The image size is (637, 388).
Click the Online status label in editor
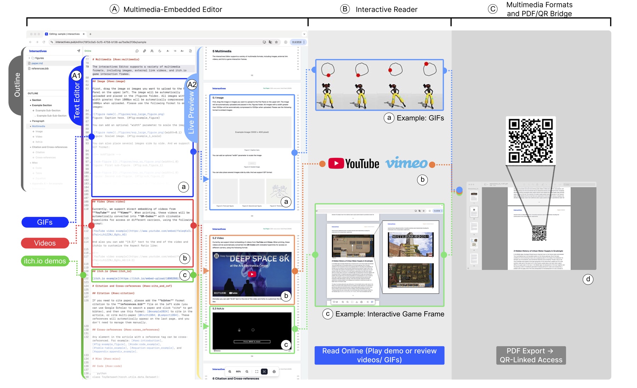[88, 51]
